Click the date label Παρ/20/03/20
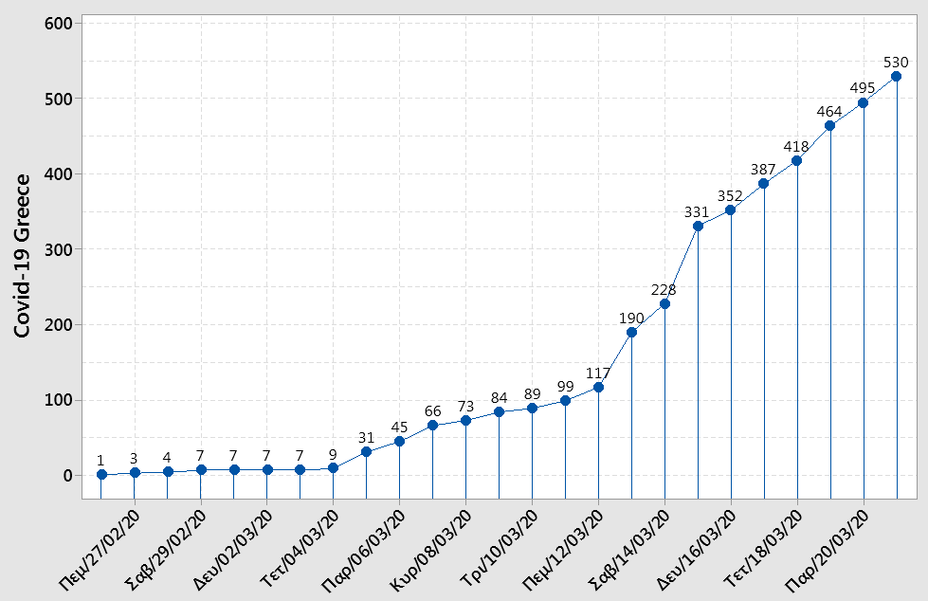The image size is (928, 601). (828, 551)
